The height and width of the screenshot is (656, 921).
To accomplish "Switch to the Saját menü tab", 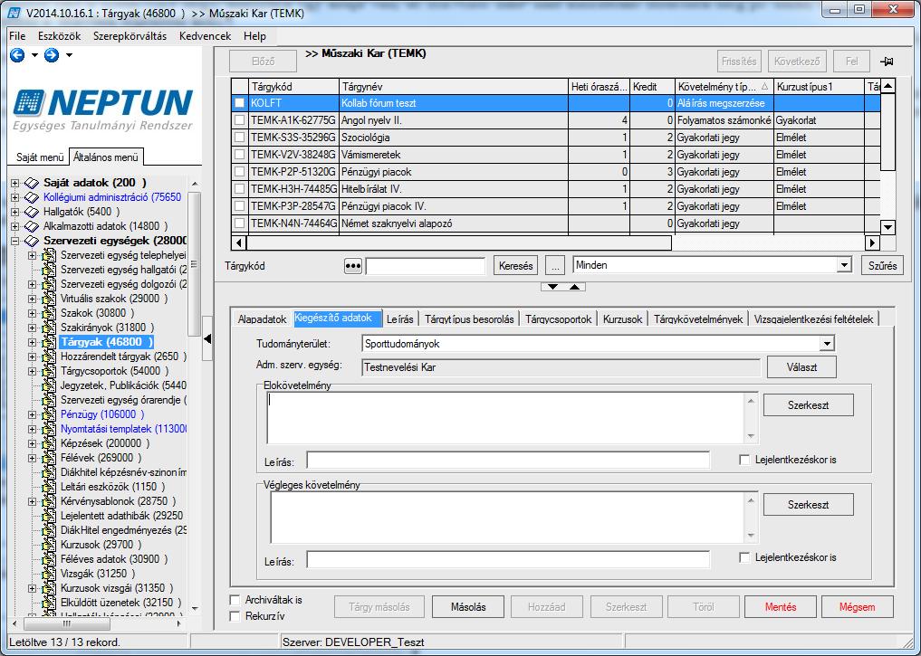I will [40, 157].
